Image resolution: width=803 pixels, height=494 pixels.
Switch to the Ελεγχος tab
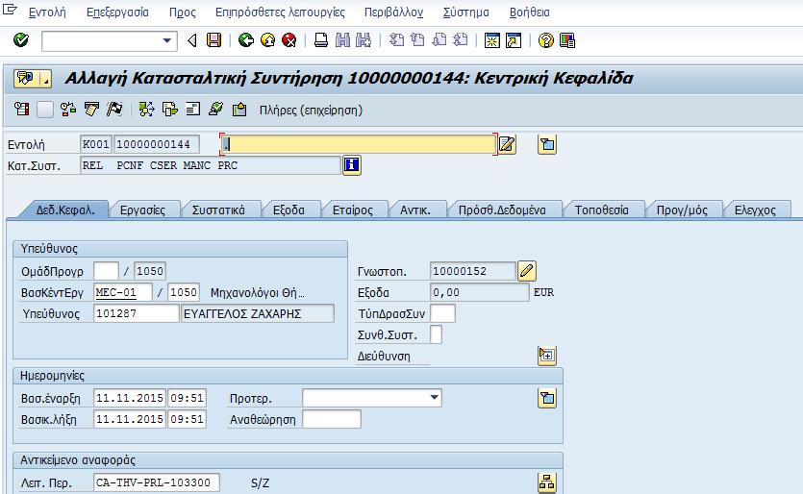[755, 210]
